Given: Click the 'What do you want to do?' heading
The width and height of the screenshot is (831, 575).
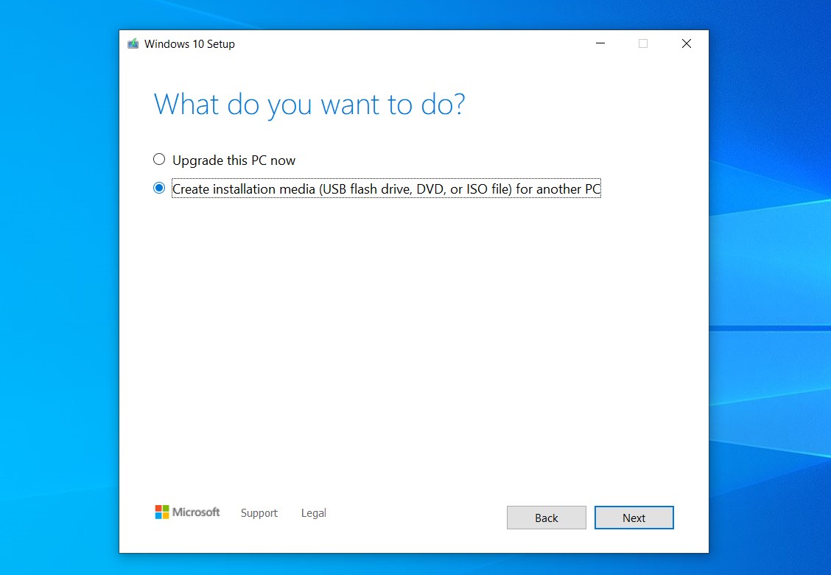Looking at the screenshot, I should pyautogui.click(x=309, y=105).
